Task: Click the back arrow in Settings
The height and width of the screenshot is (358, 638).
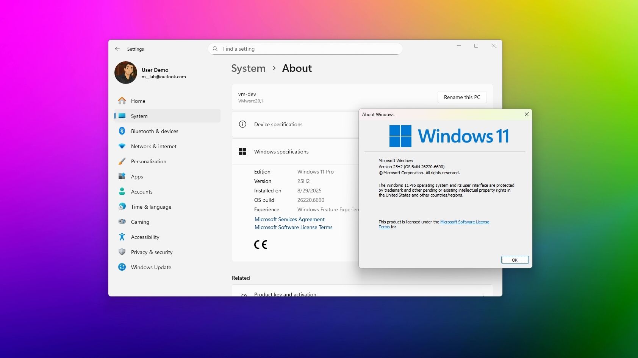Action: [x=117, y=49]
